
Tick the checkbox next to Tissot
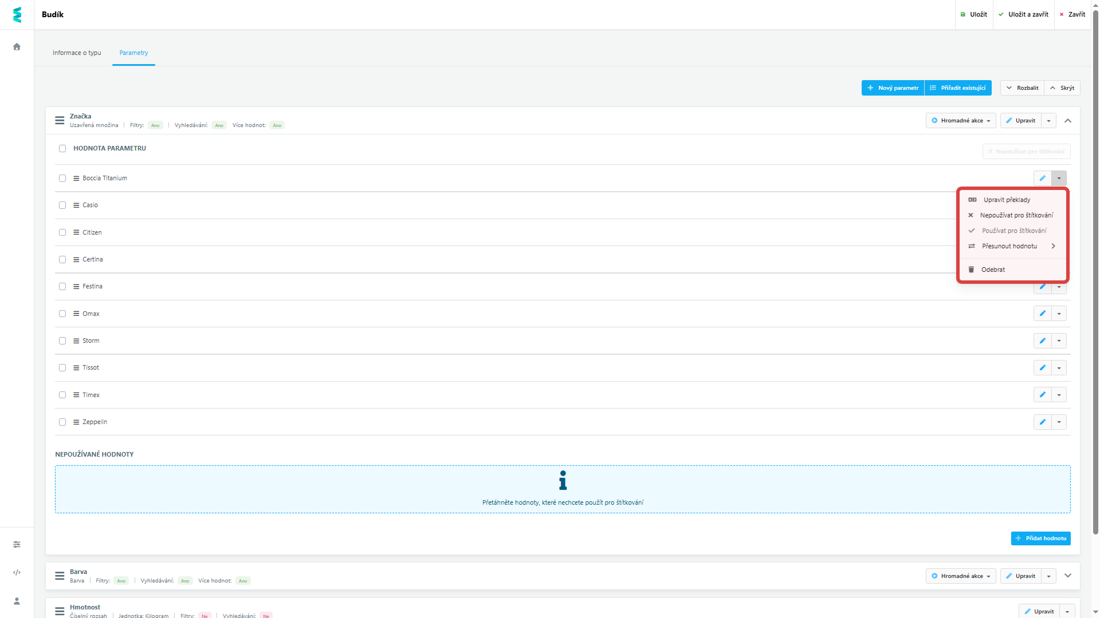pos(62,368)
